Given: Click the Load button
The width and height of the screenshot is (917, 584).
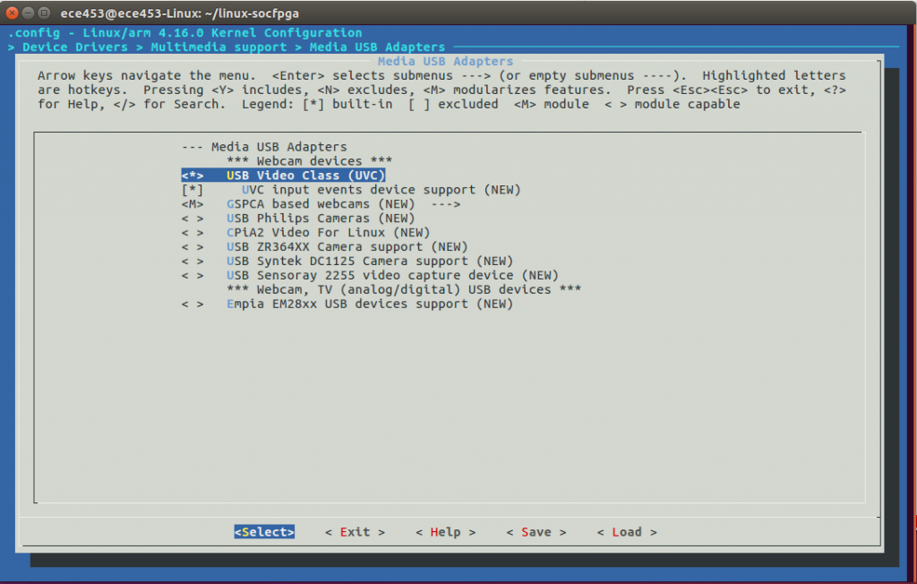Looking at the screenshot, I should [626, 532].
